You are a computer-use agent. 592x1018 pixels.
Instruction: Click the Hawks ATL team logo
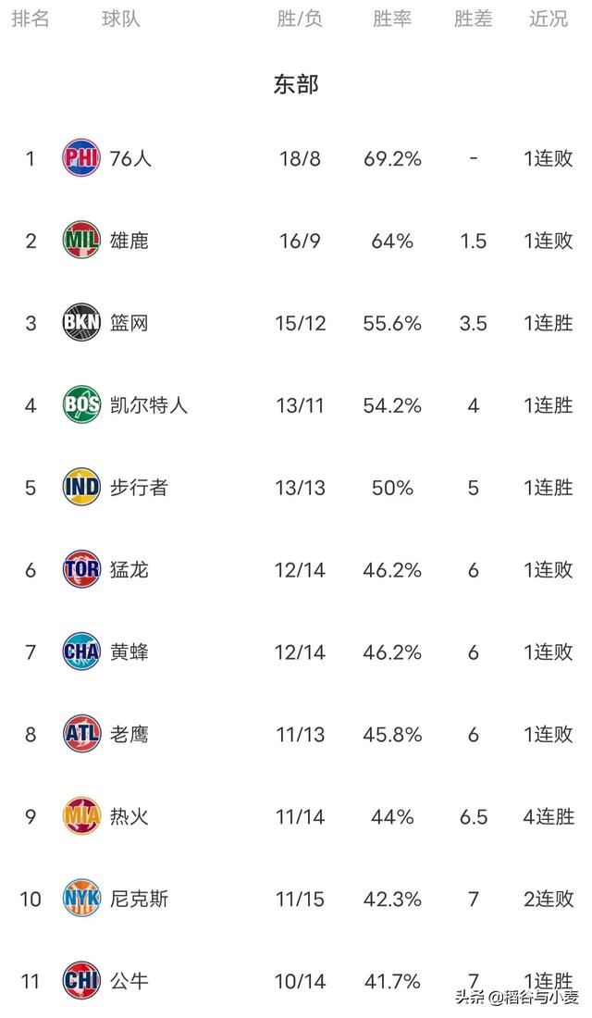81,735
